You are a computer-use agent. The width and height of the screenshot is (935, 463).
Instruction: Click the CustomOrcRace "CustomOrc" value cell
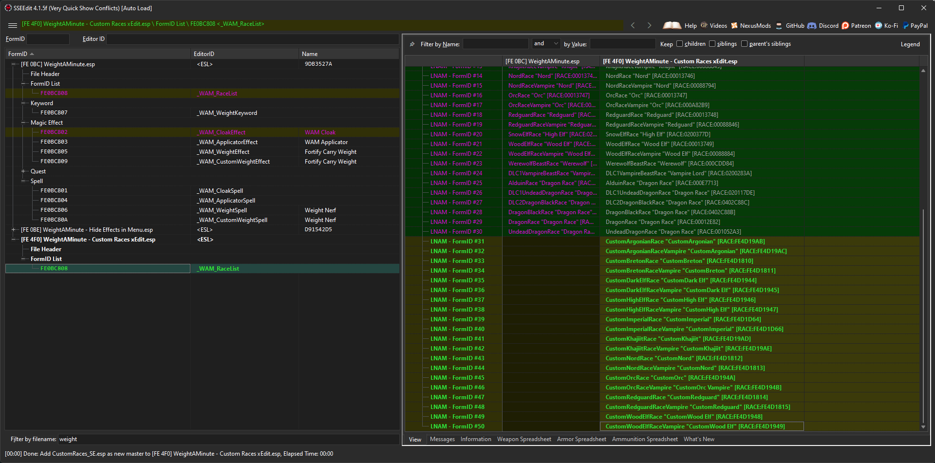(x=702, y=378)
